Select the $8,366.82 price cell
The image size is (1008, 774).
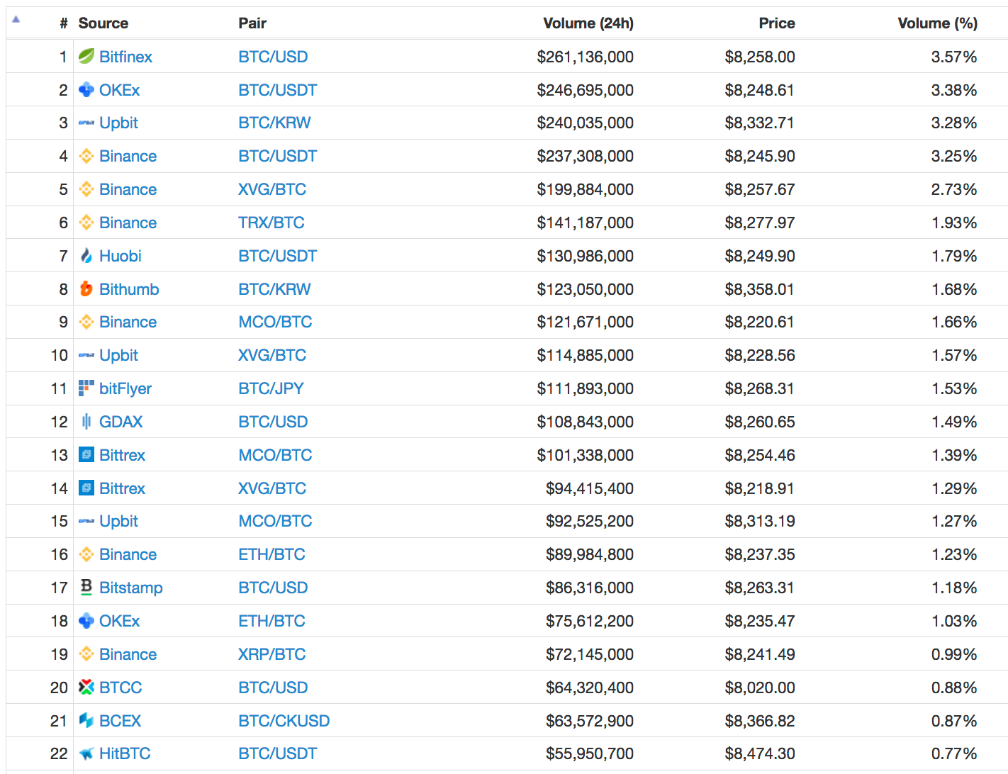point(759,721)
